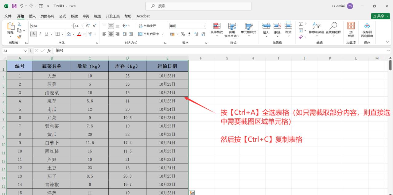Open the 宋体 font name dropdown
393x195 pixels.
(72, 26)
